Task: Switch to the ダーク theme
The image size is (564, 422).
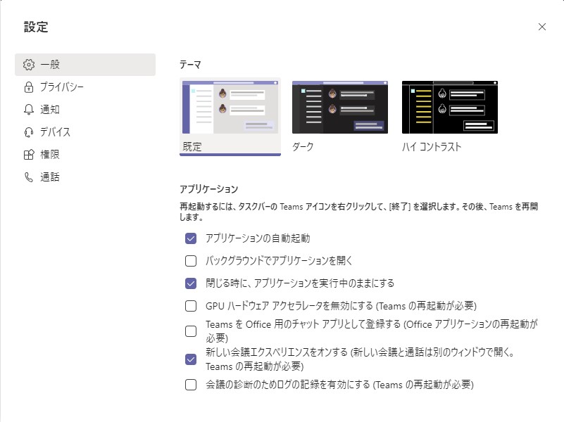Action: click(x=340, y=105)
